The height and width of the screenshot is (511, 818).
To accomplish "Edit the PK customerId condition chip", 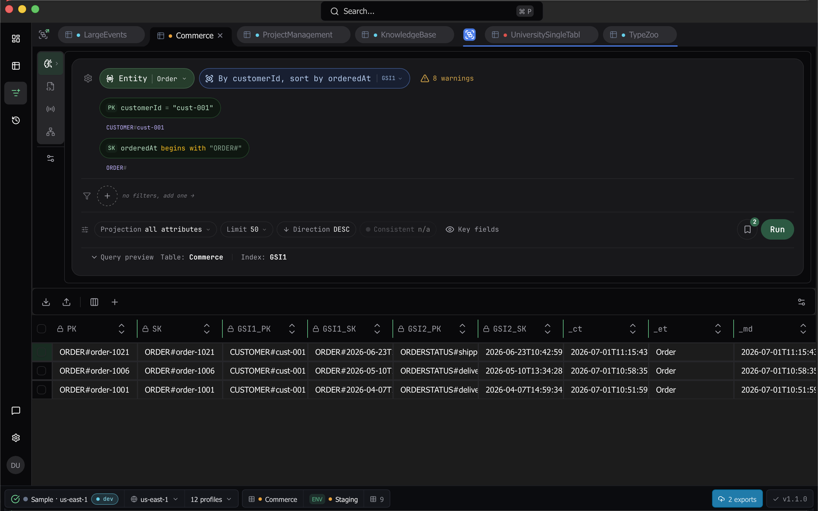I will [160, 108].
